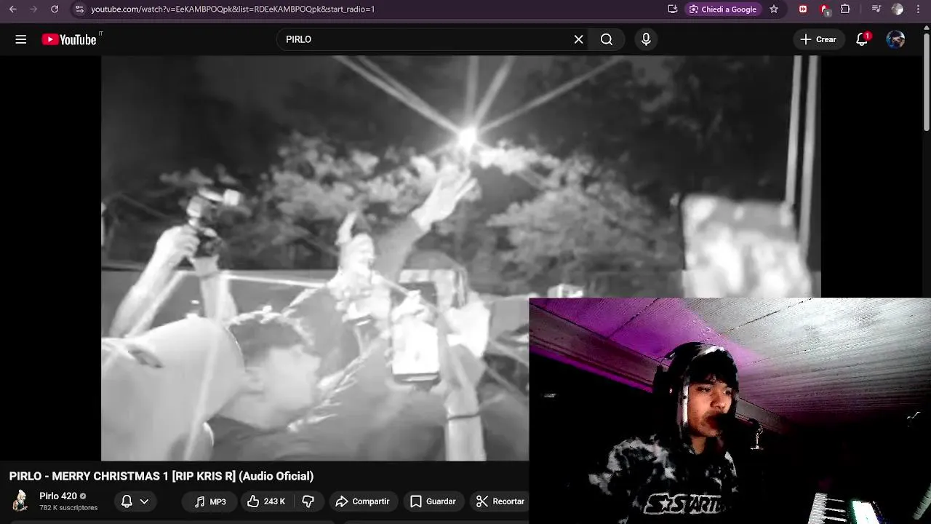Open the YouTube hamburger guide menu
931x524 pixels.
(21, 39)
